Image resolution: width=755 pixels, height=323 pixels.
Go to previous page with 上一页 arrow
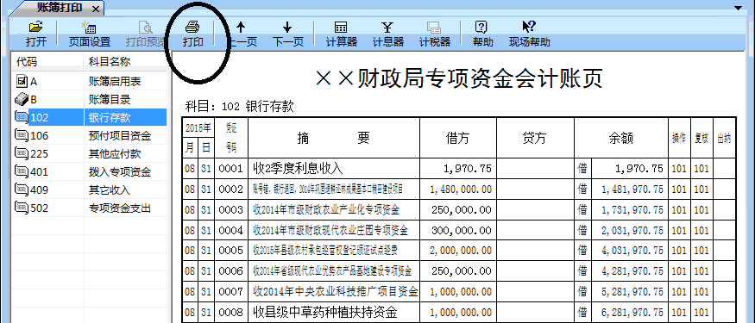pyautogui.click(x=241, y=27)
